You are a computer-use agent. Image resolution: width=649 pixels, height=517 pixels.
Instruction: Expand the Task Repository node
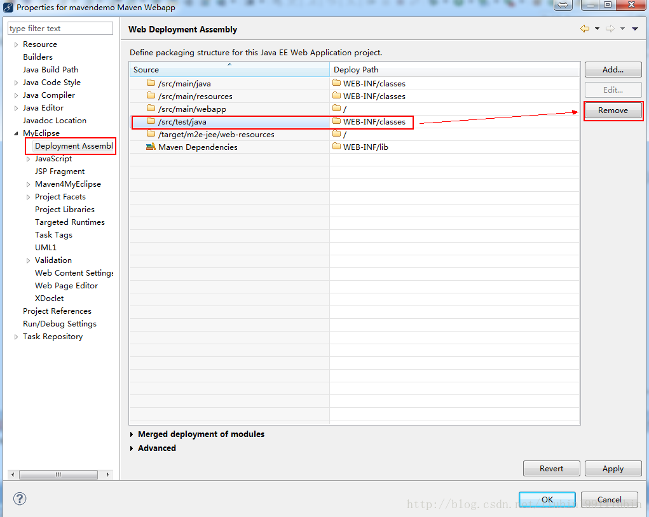coord(16,337)
